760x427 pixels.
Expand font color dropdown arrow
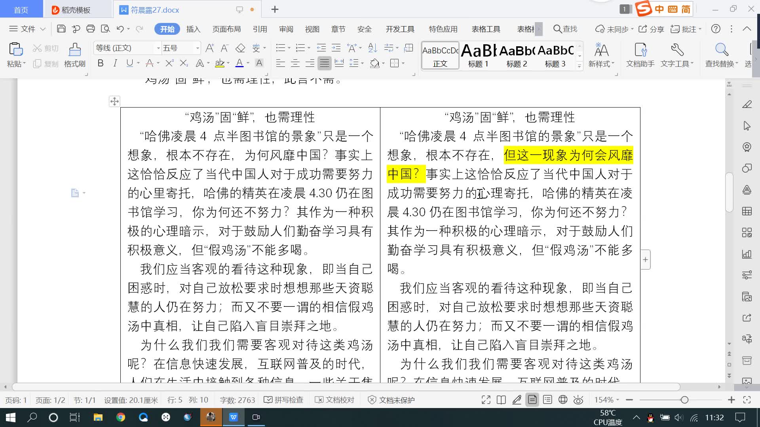(248, 63)
